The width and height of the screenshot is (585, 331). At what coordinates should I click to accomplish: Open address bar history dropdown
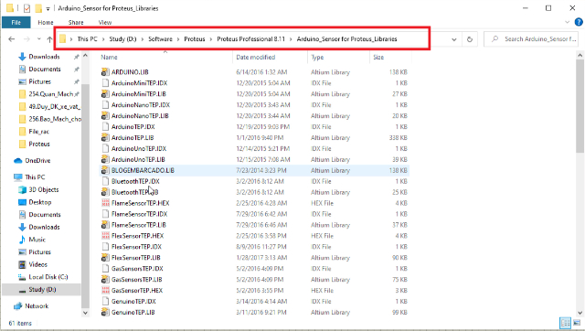tap(454, 39)
